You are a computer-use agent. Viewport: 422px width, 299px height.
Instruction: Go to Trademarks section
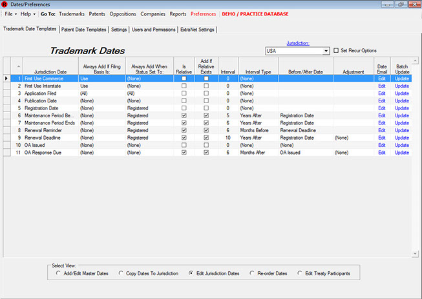pos(71,13)
